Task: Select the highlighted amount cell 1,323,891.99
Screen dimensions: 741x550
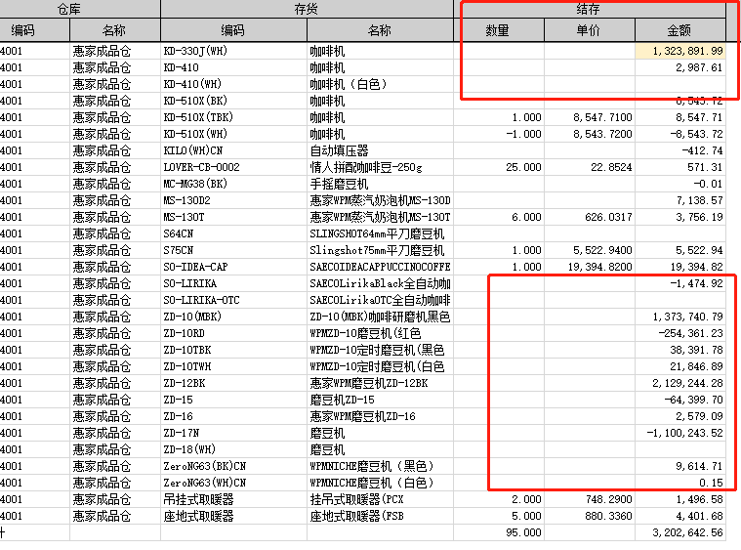Action: [x=680, y=51]
